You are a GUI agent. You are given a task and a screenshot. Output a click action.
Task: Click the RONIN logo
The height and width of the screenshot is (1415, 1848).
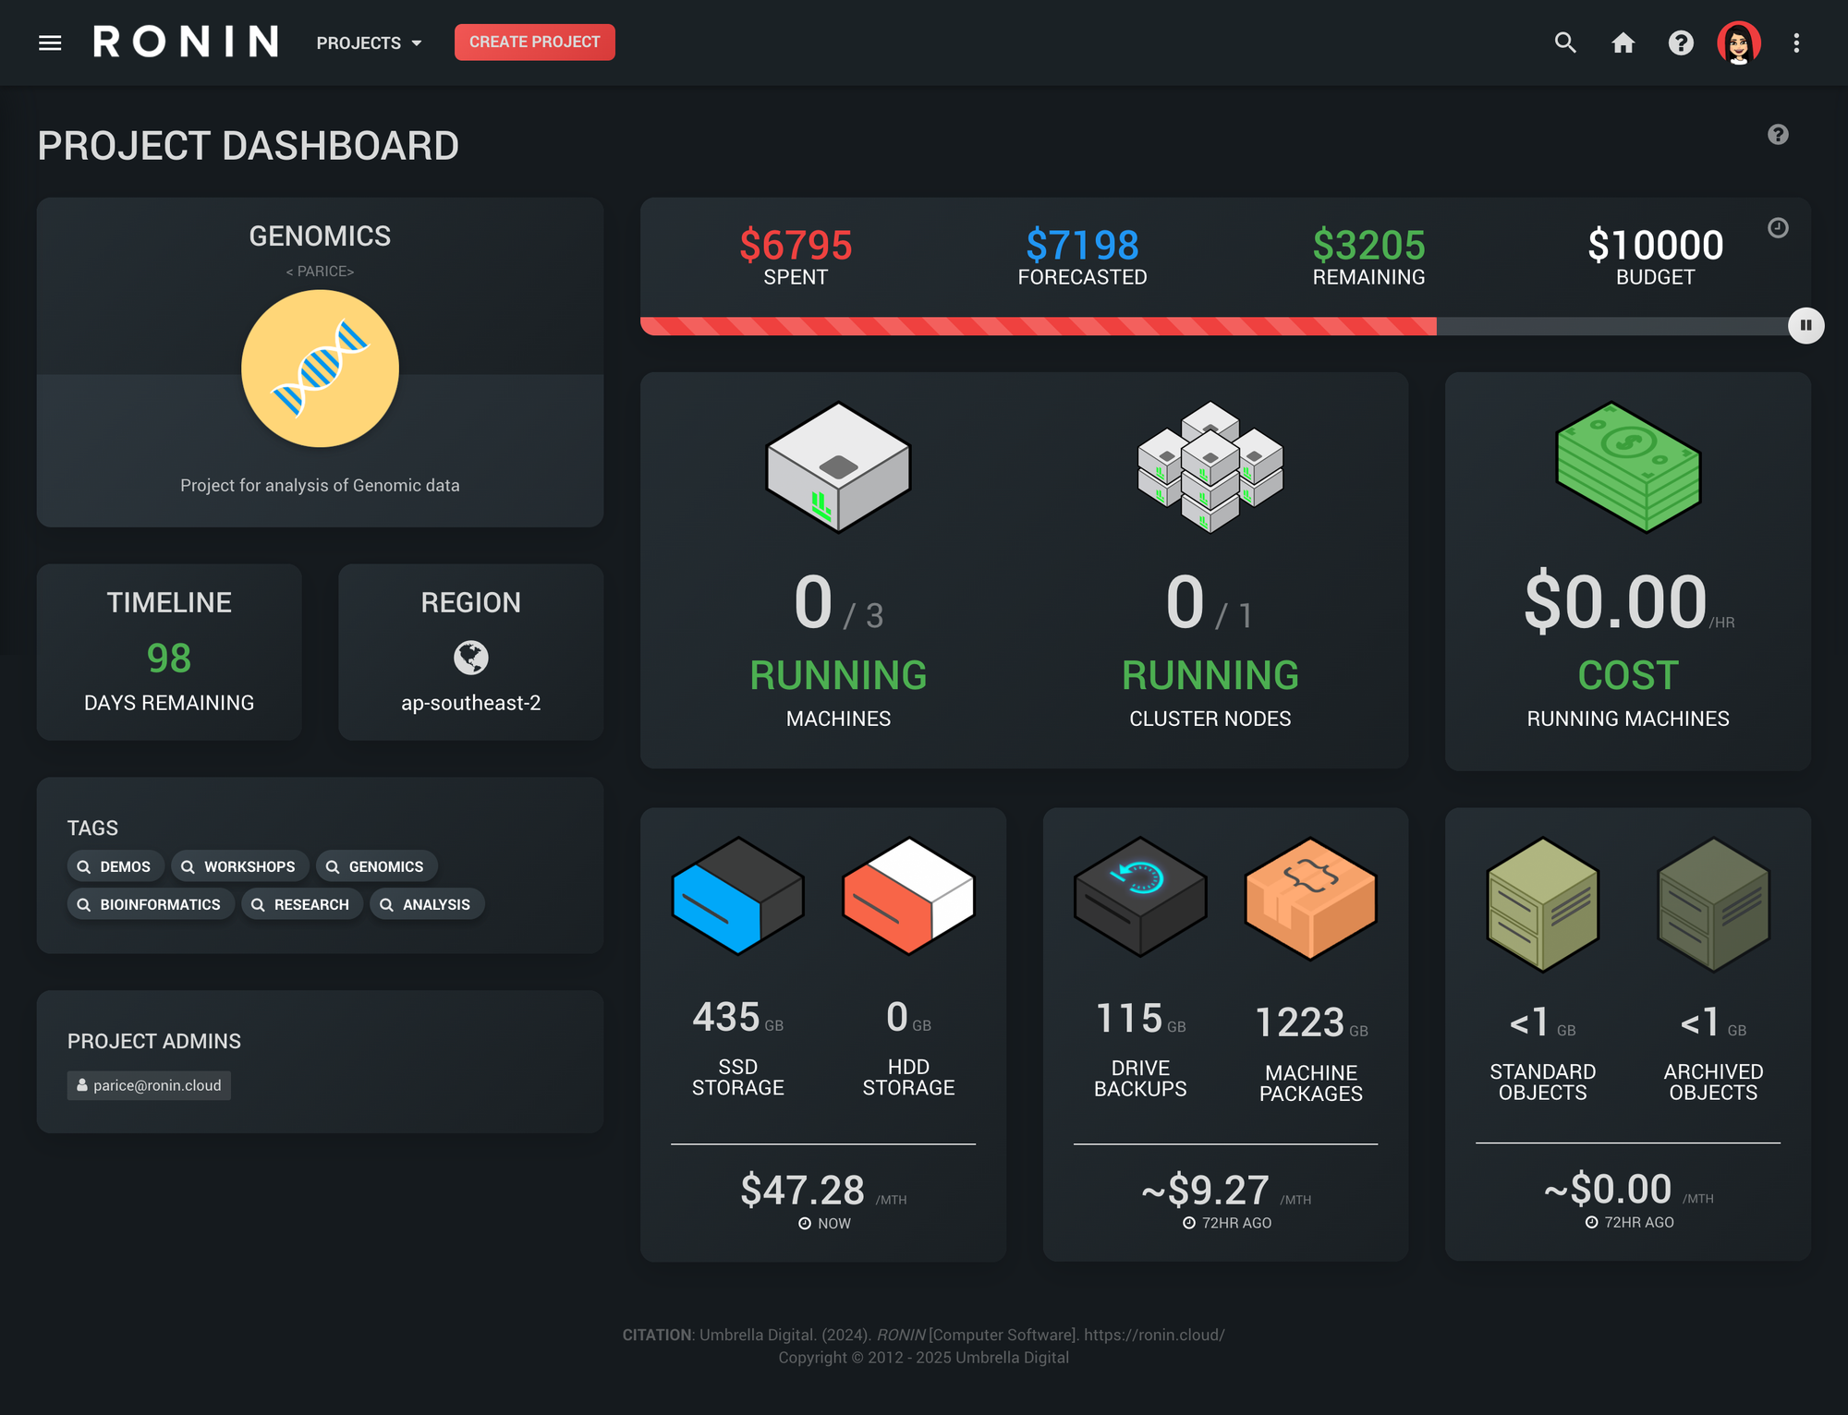tap(186, 42)
